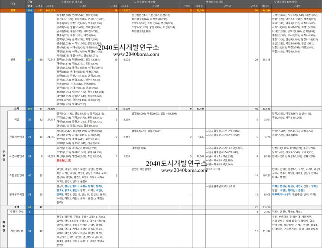Click the district count 14
This screenshot has height=248, width=322.
click(x=256, y=175)
